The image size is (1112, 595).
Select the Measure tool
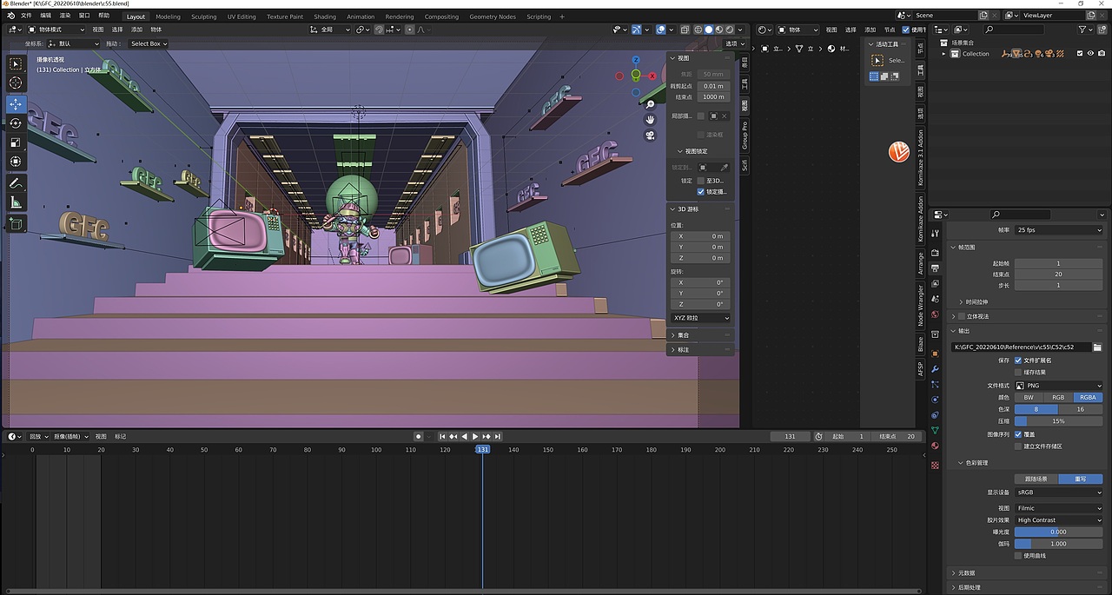point(16,202)
